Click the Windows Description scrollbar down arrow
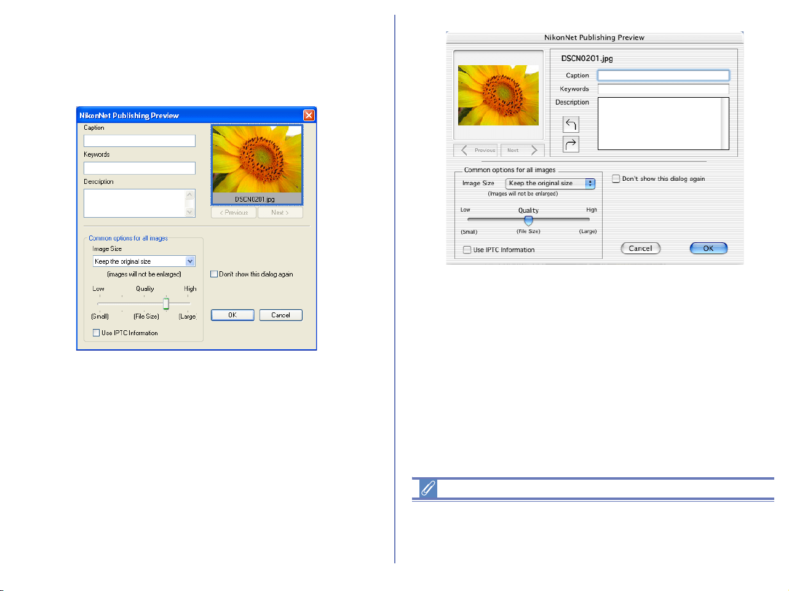789x591 pixels. tap(189, 212)
